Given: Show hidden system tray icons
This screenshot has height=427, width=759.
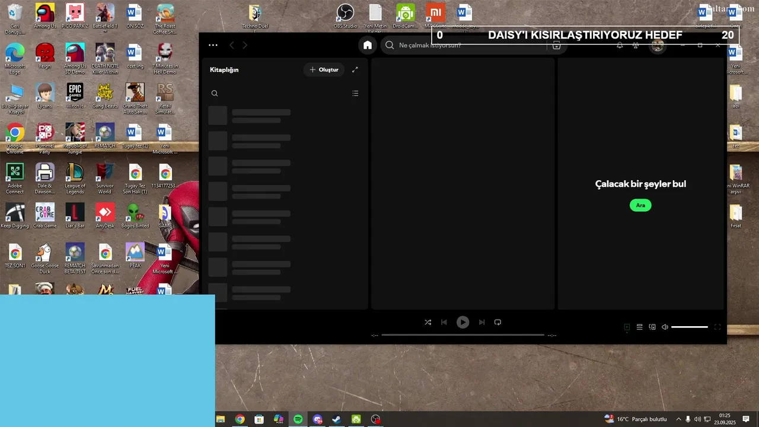Looking at the screenshot, I should [678, 419].
